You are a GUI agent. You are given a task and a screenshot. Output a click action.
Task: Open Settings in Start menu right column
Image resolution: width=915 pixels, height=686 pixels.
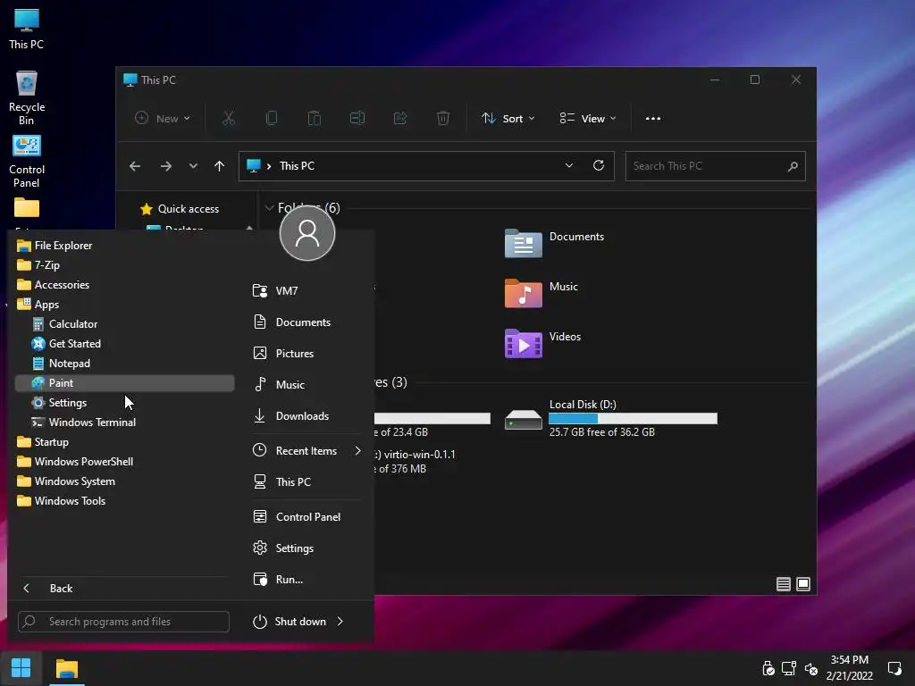[x=307, y=548]
